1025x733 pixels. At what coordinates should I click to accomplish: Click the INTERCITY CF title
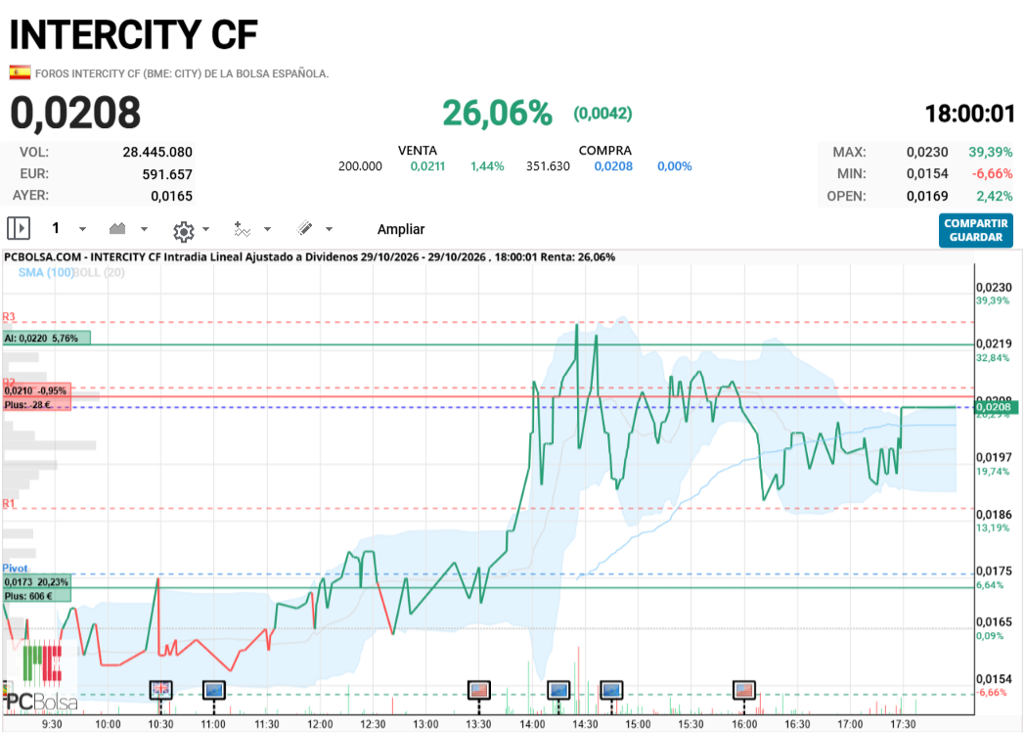133,34
